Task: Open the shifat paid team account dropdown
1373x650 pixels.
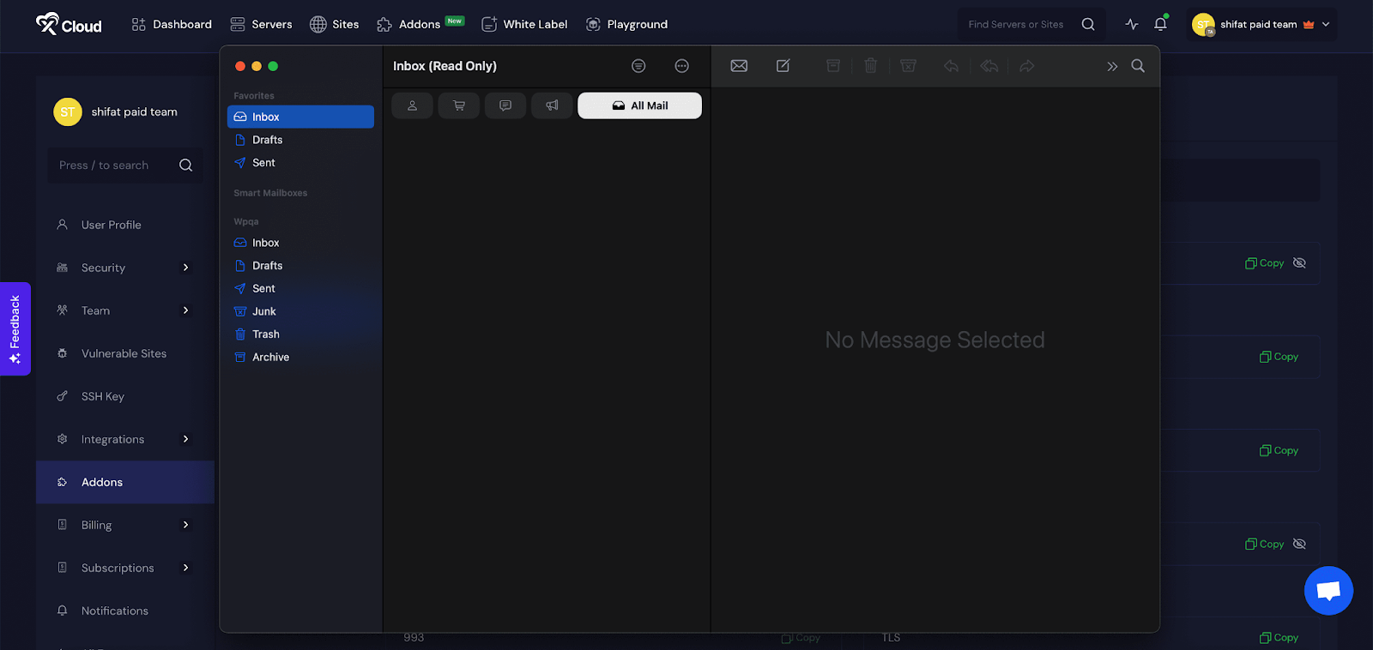Action: coord(1263,24)
